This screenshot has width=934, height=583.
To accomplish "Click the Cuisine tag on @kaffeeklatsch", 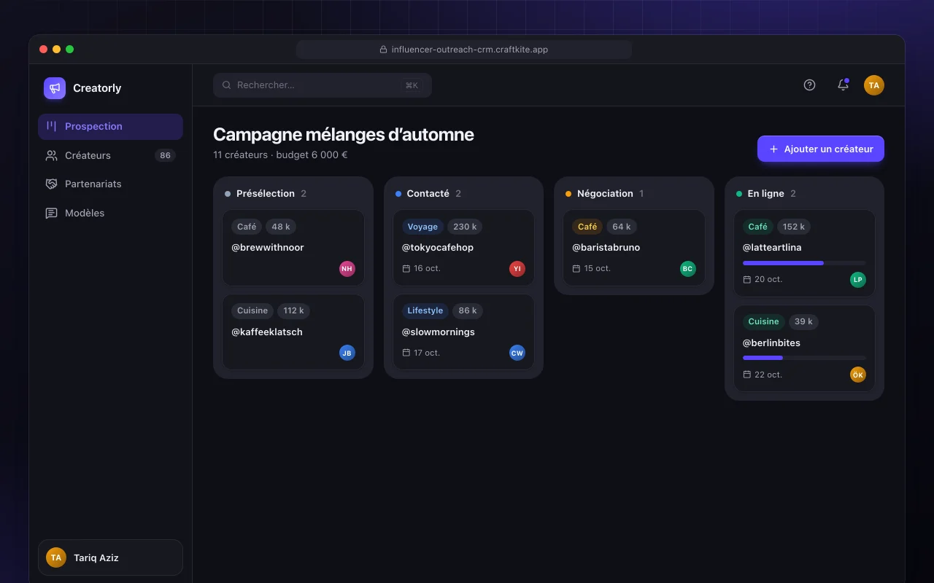I will pos(252,310).
